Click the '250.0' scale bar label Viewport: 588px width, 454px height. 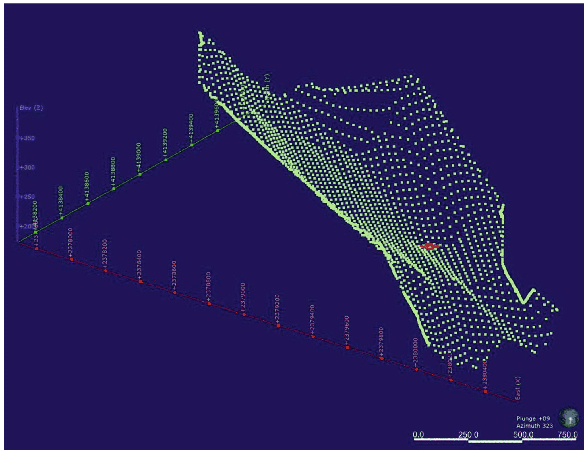tap(468, 434)
